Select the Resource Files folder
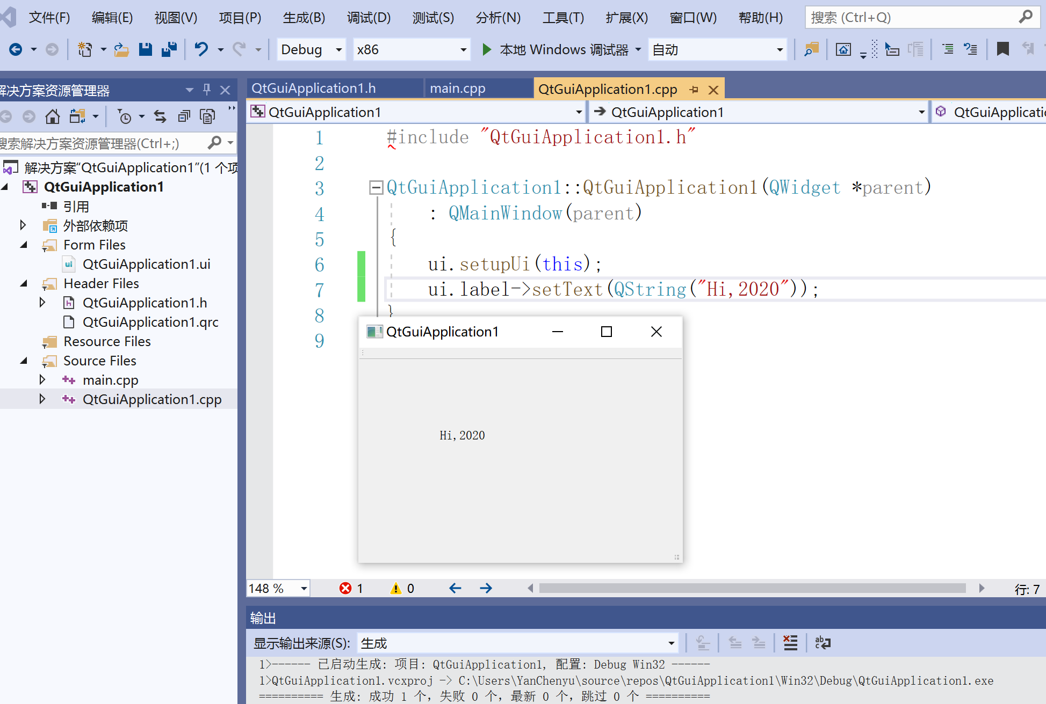Screen dimensions: 1046x704 tap(107, 341)
